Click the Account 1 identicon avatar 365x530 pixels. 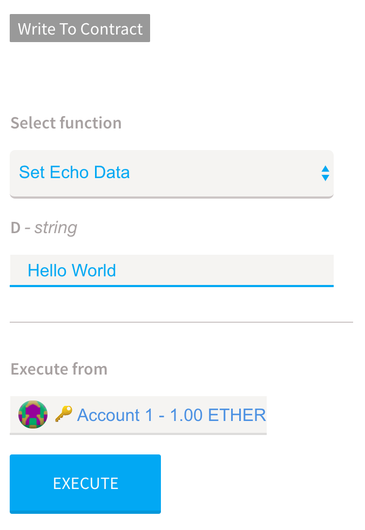33,415
